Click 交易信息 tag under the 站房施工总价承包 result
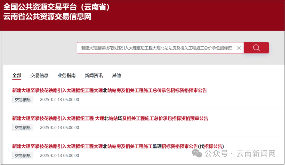The image size is (285, 165). pos(23,99)
